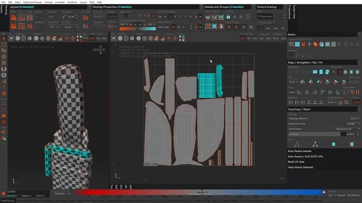
Task: Click the Show button in UV viewport
Action: 276,38
